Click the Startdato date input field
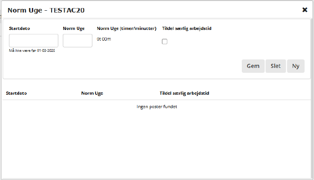Viewport: 314px width, 180px height. tap(34, 41)
